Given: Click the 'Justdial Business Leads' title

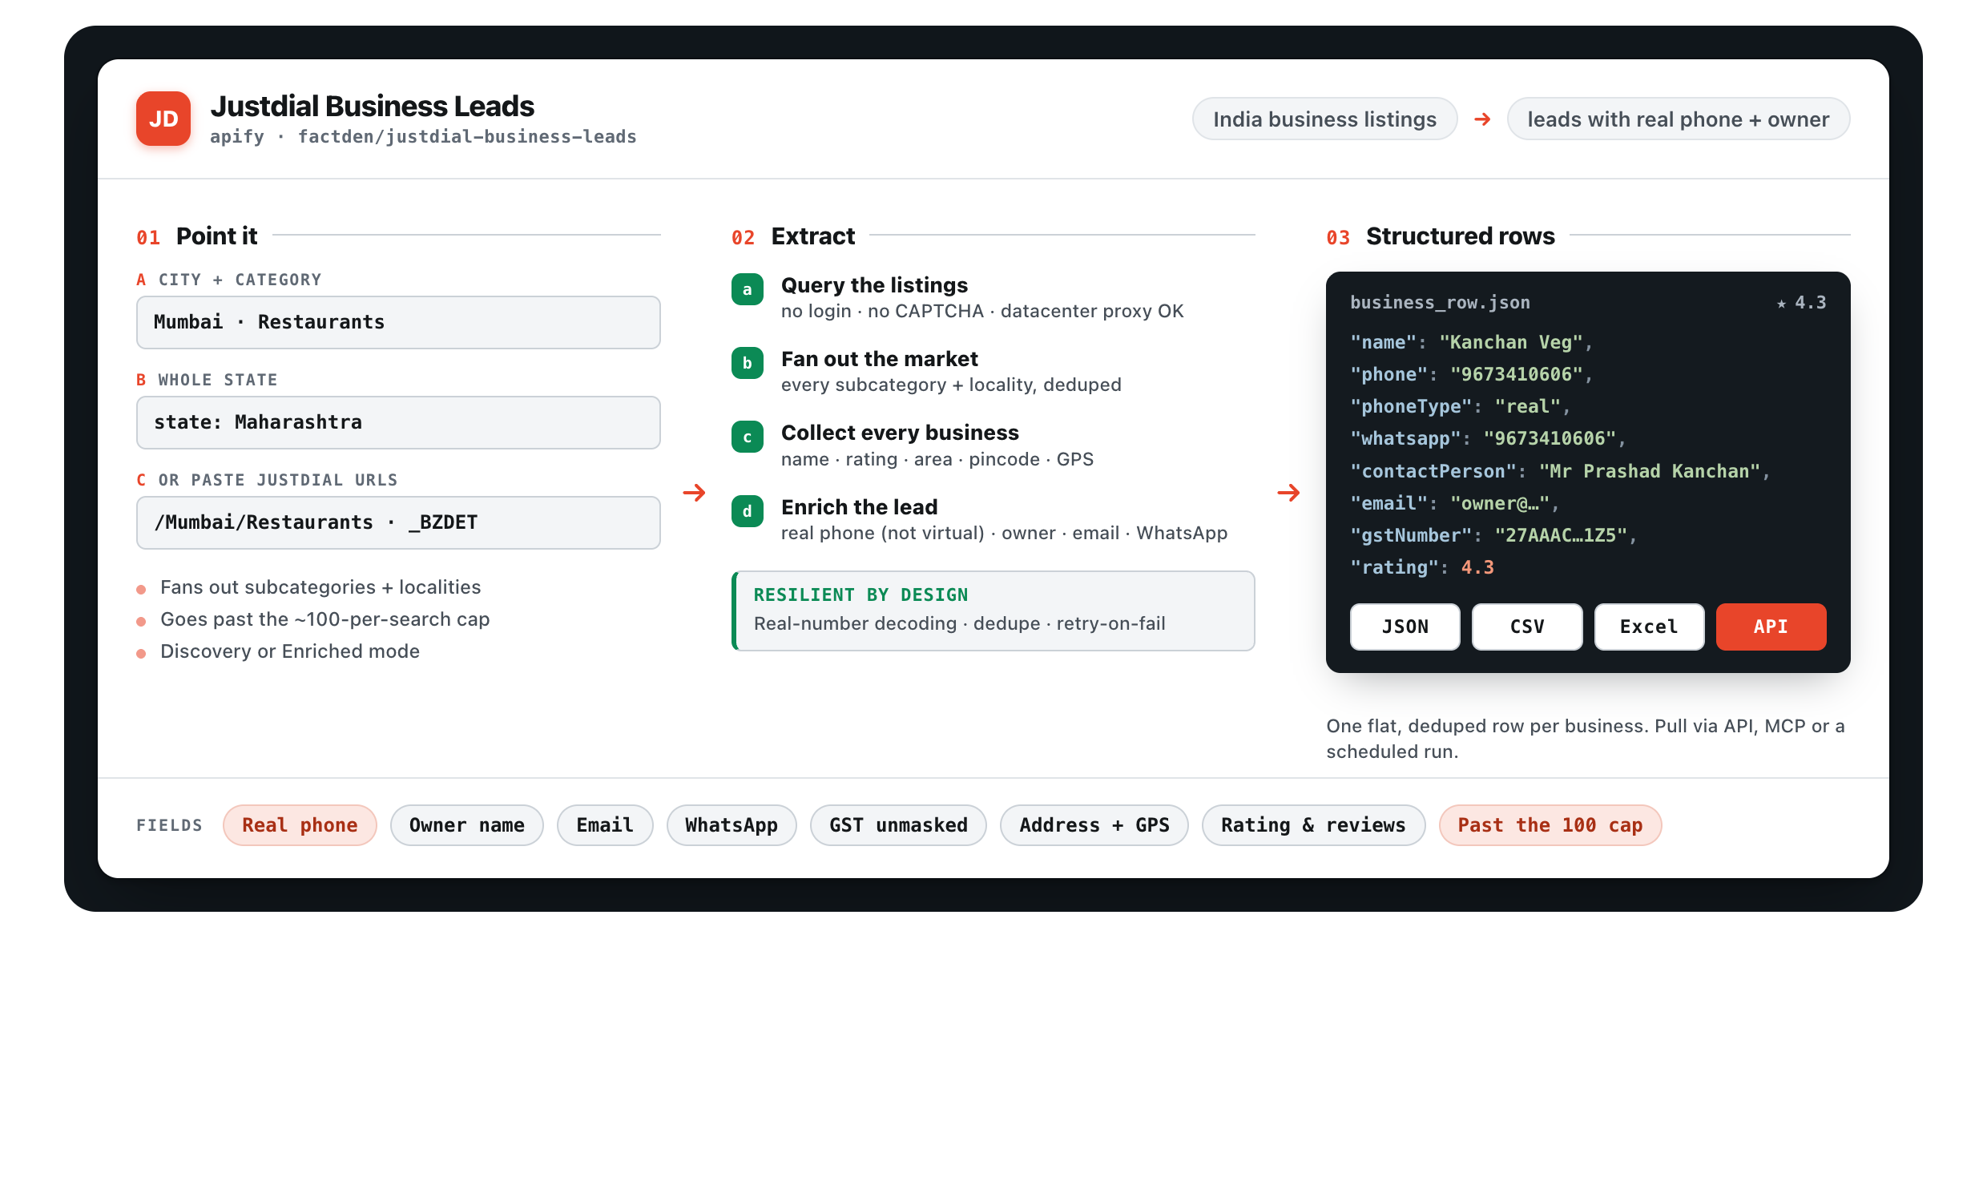Looking at the screenshot, I should pyautogui.click(x=372, y=107).
